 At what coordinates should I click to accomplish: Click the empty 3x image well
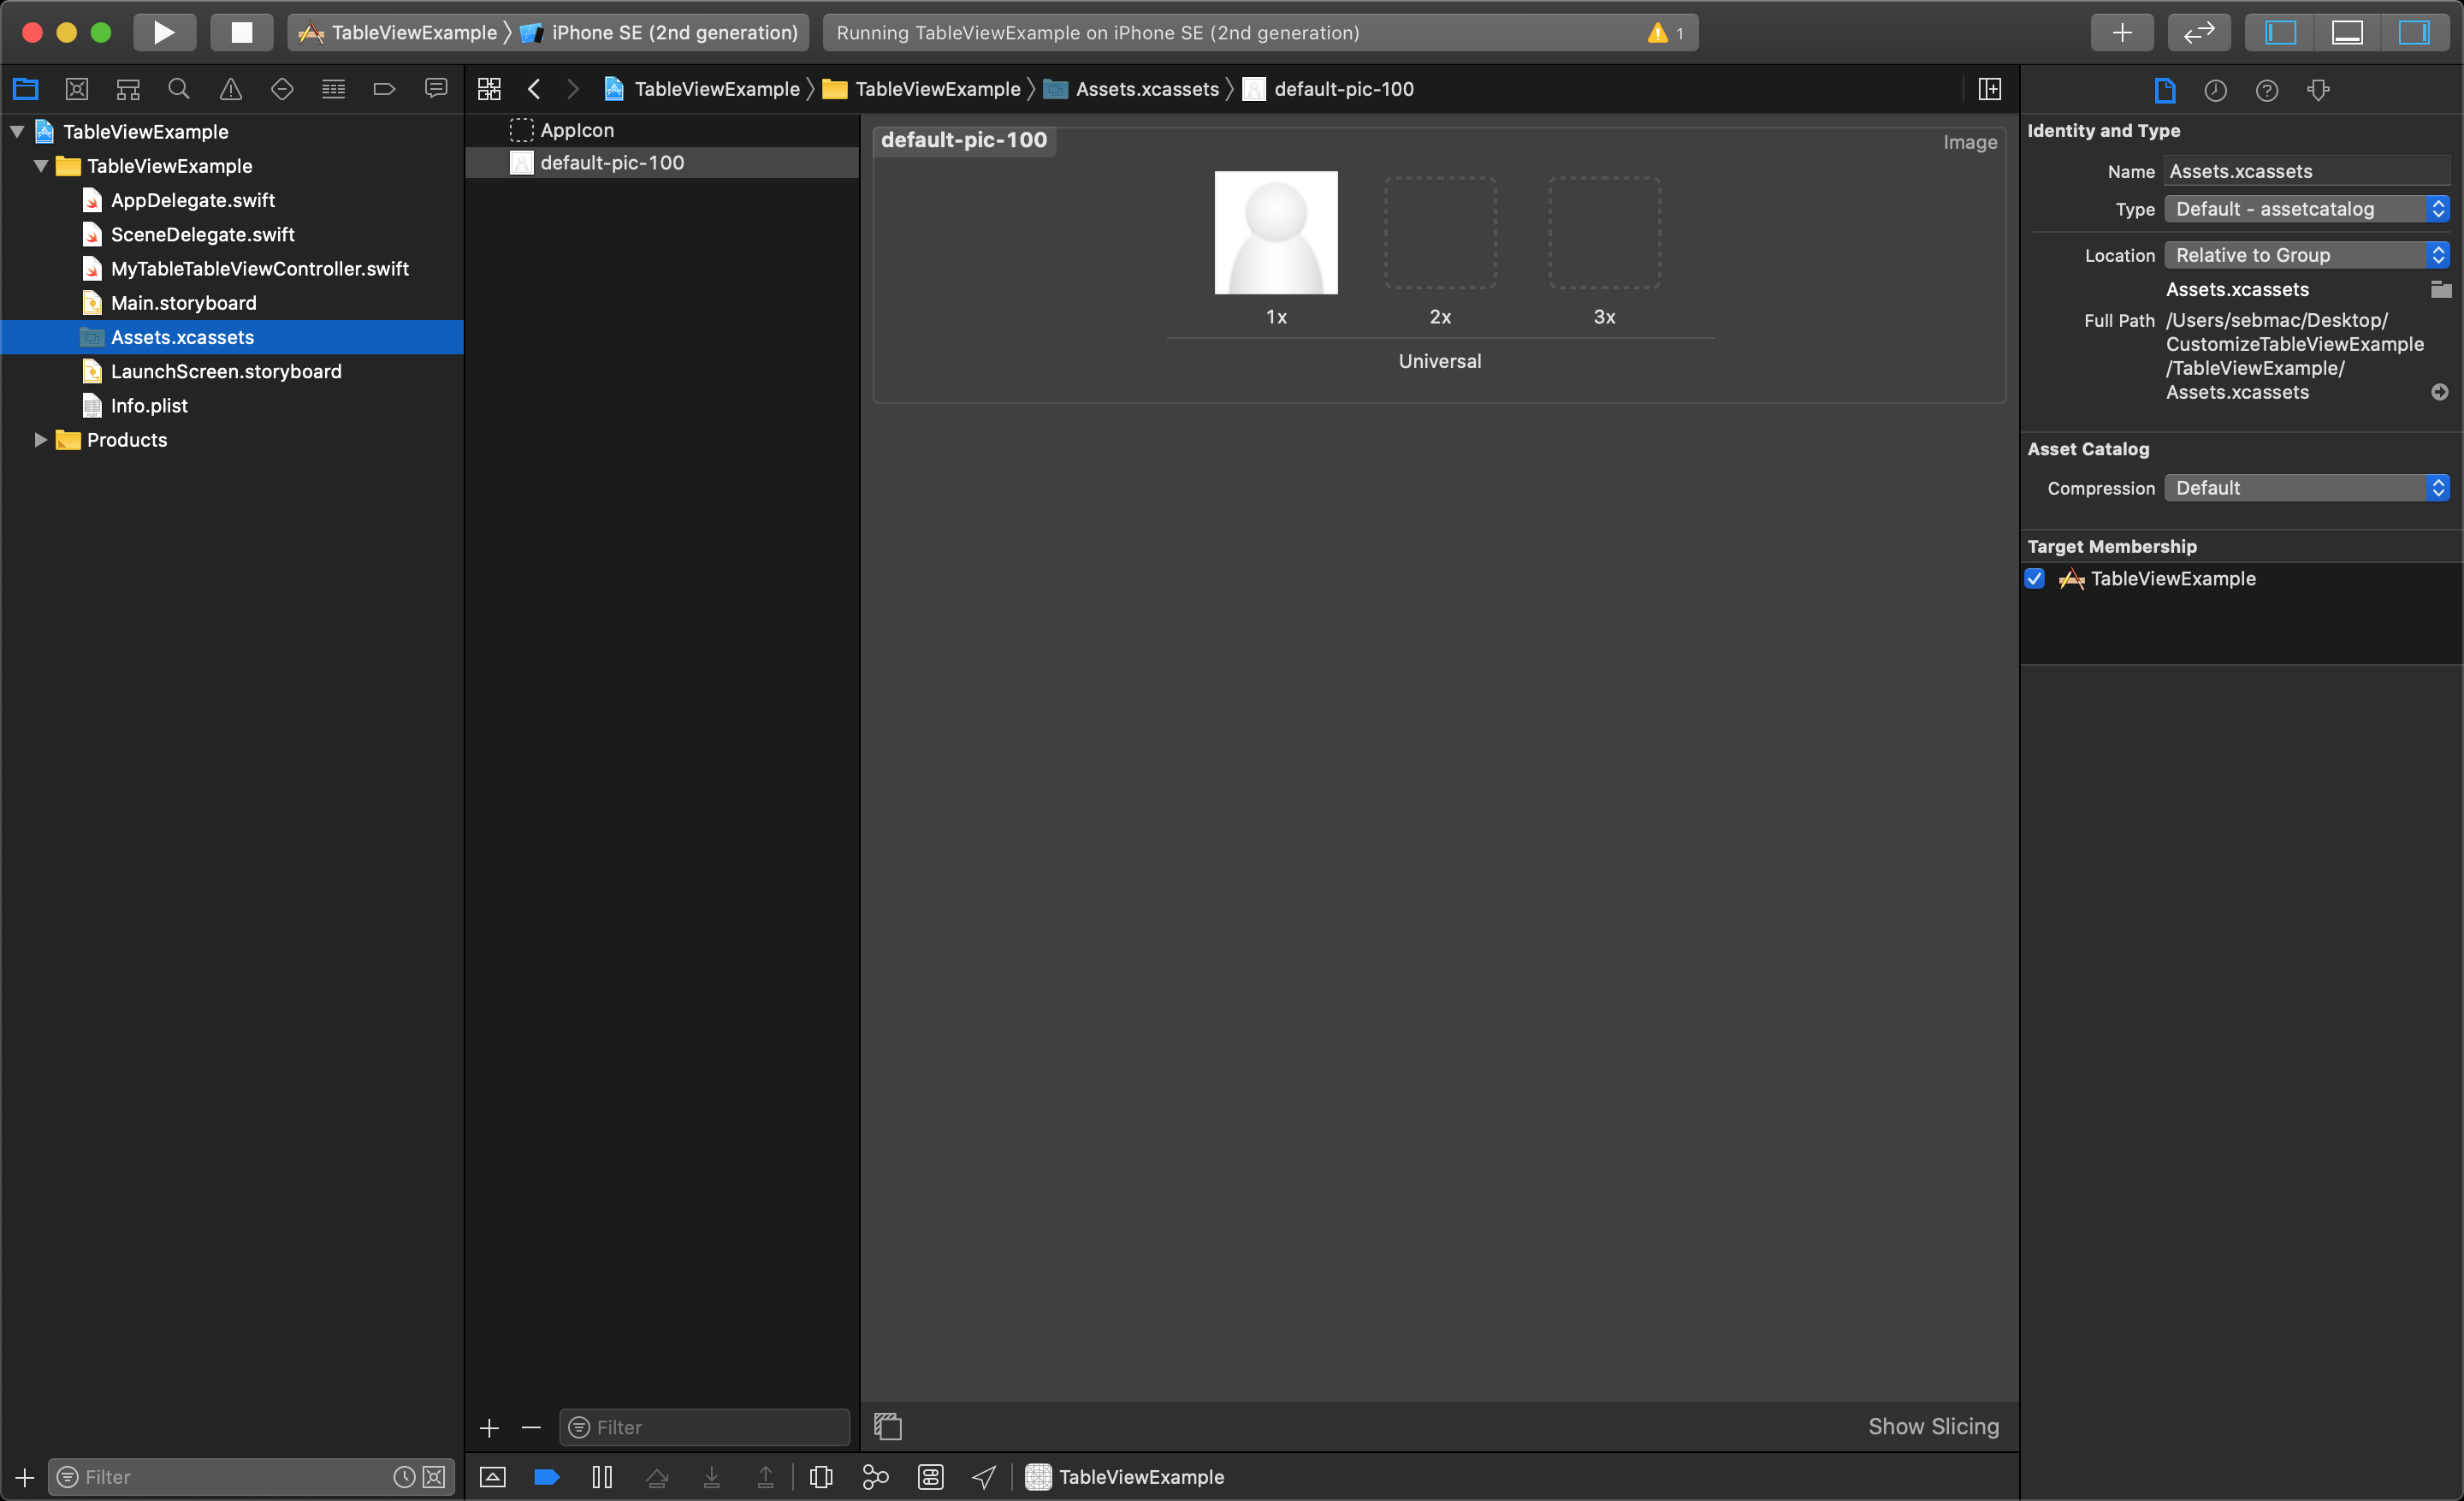pos(1604,232)
